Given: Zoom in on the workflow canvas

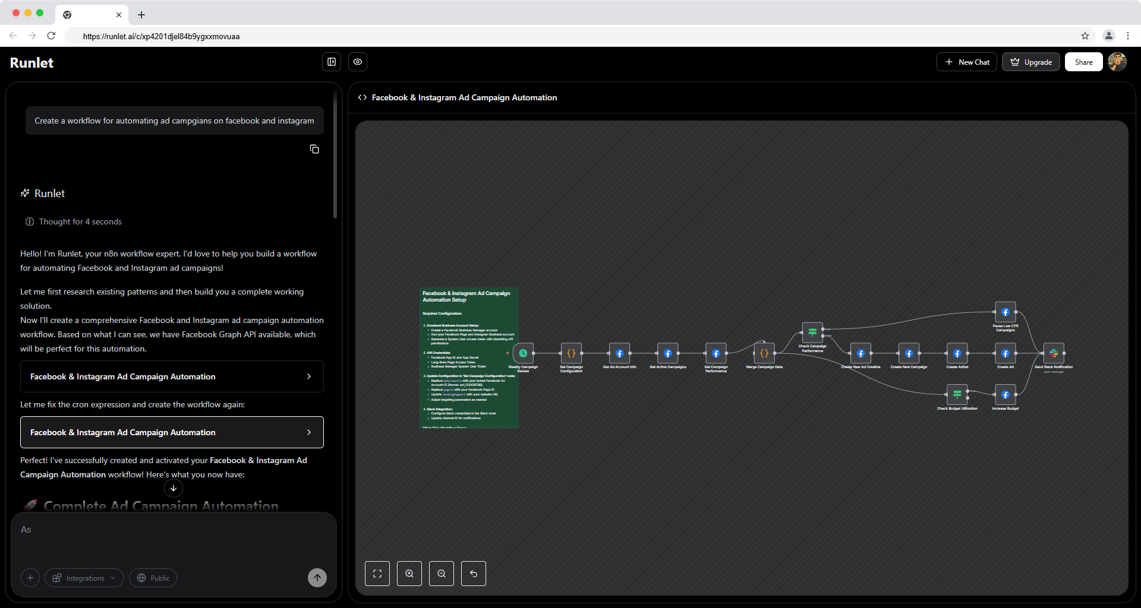Looking at the screenshot, I should (409, 574).
